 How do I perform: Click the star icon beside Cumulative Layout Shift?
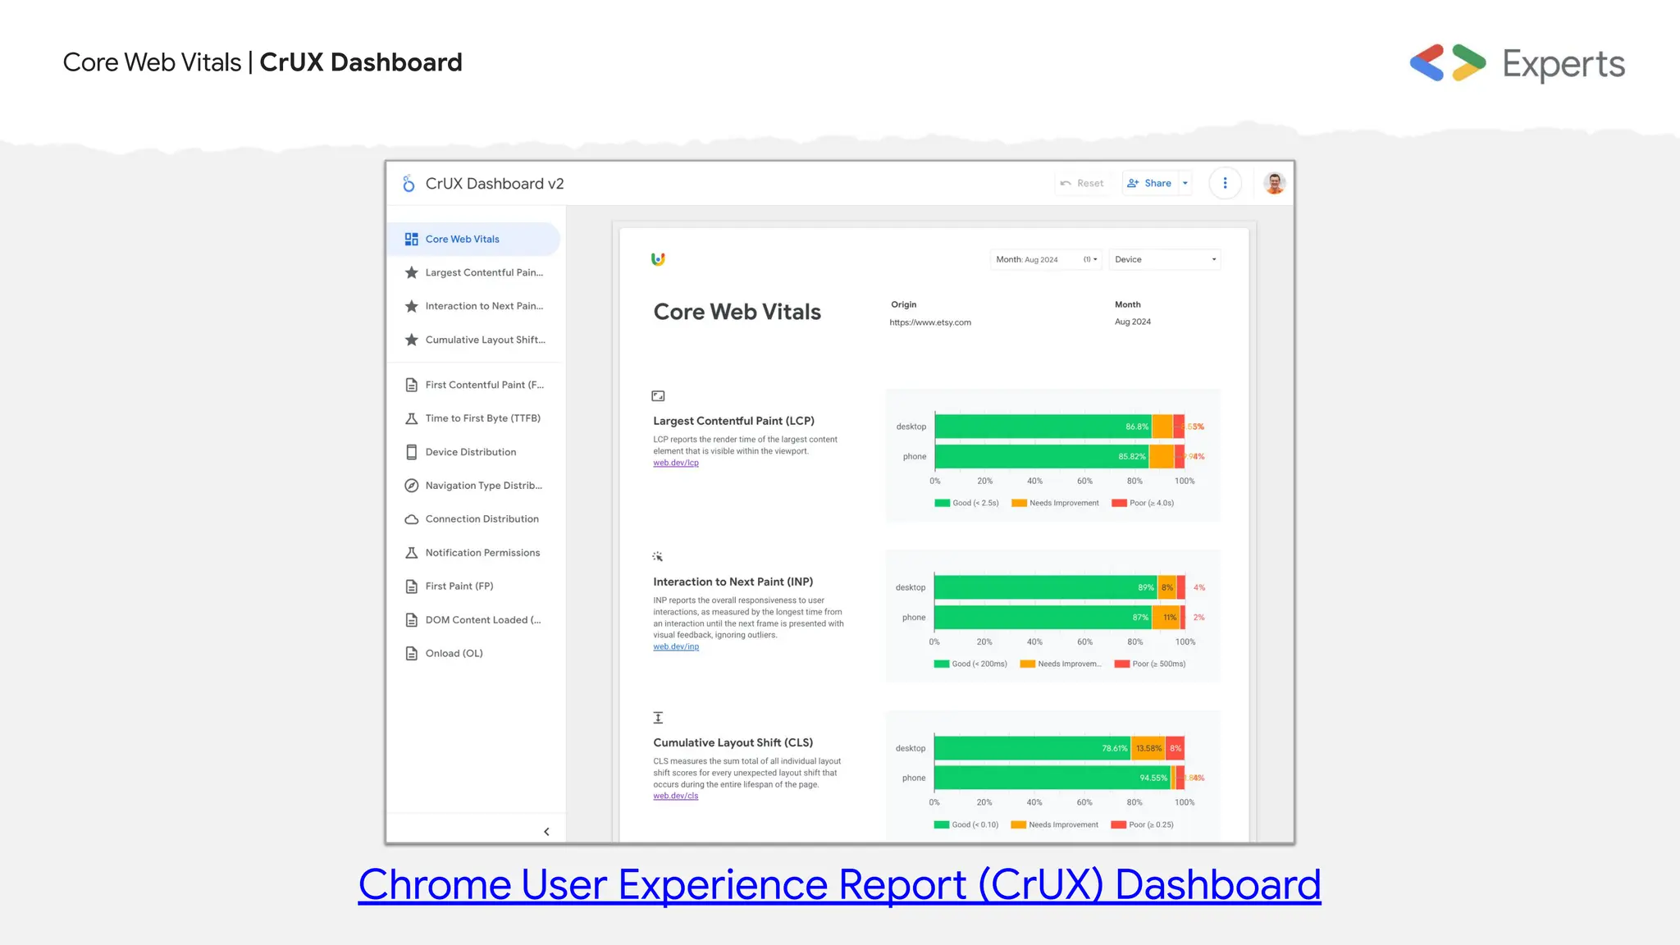pyautogui.click(x=412, y=340)
